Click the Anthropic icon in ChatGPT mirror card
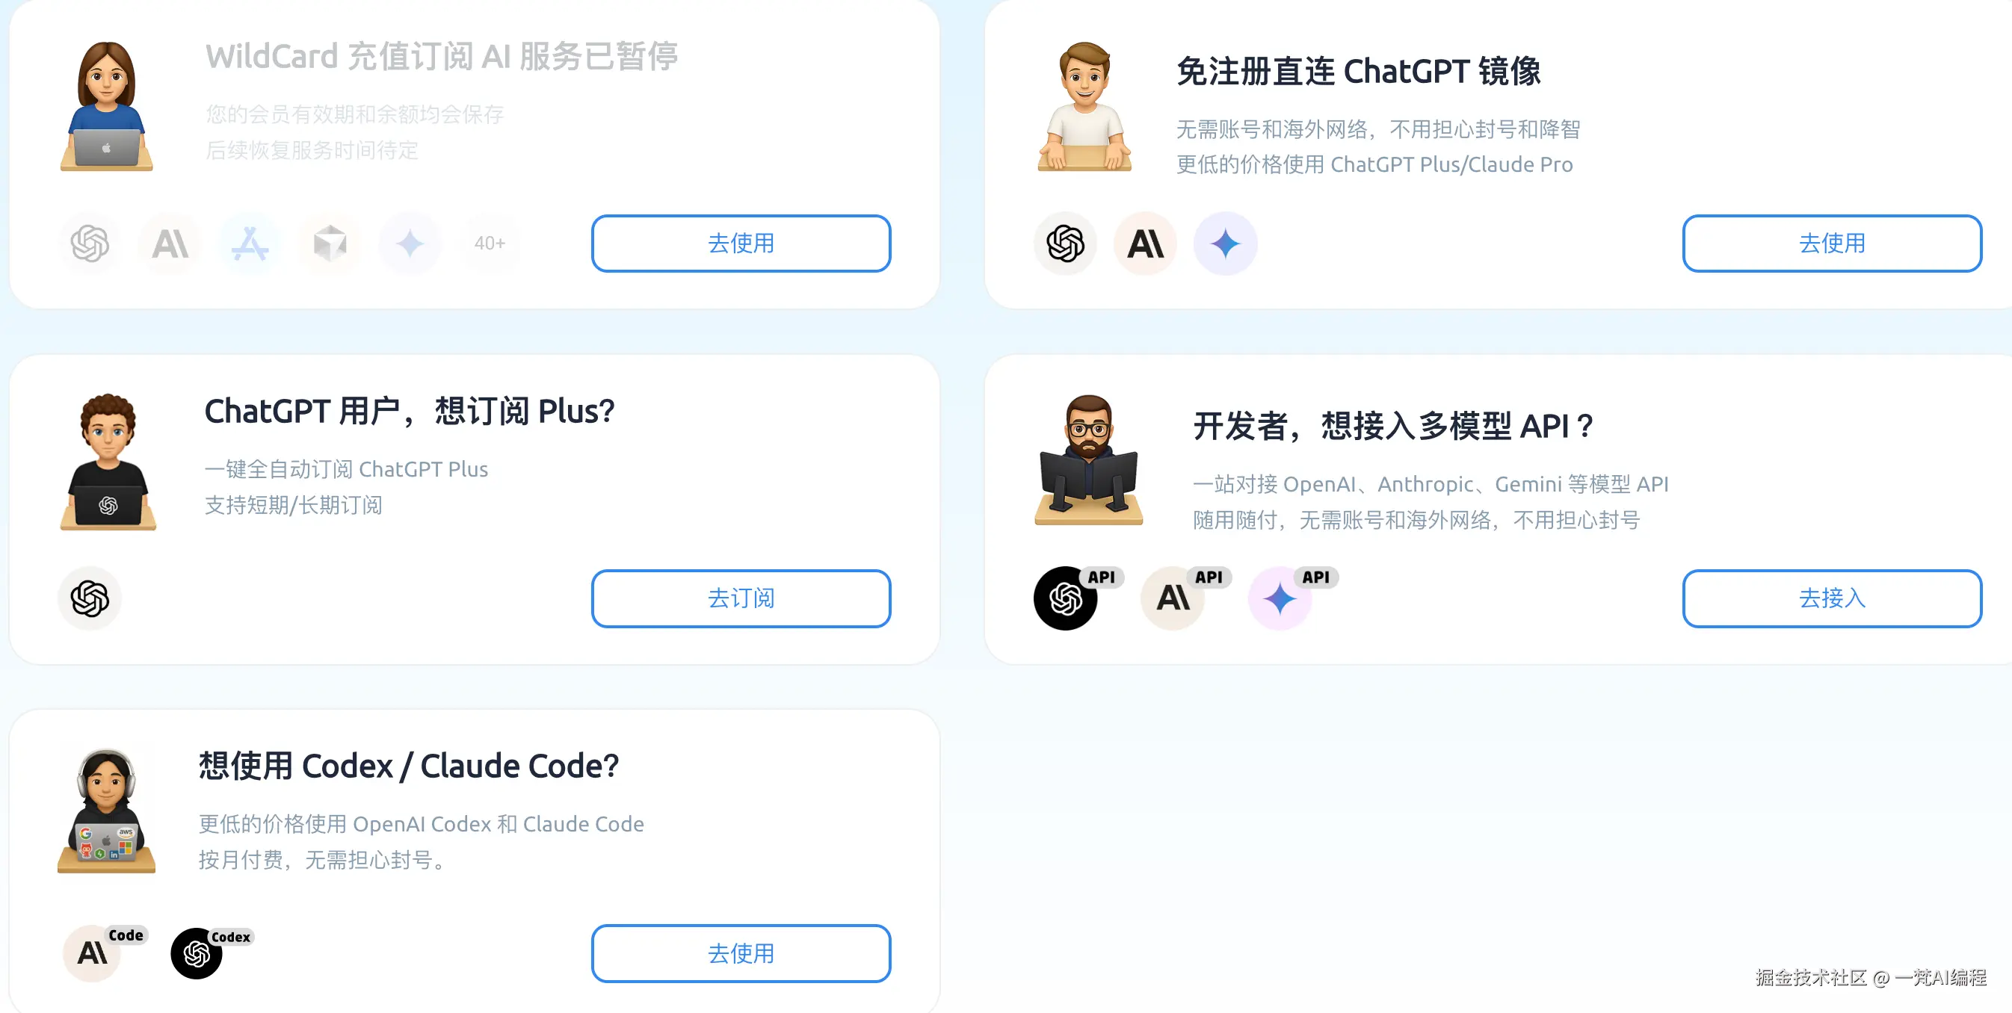Screen dimensions: 2012x1013 (1145, 244)
